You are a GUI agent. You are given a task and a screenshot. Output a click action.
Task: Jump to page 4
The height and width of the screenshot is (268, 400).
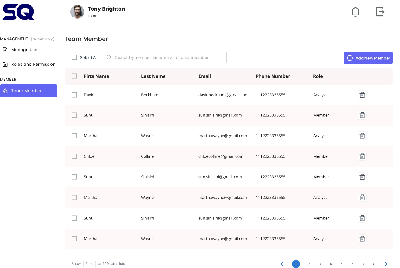click(331, 264)
